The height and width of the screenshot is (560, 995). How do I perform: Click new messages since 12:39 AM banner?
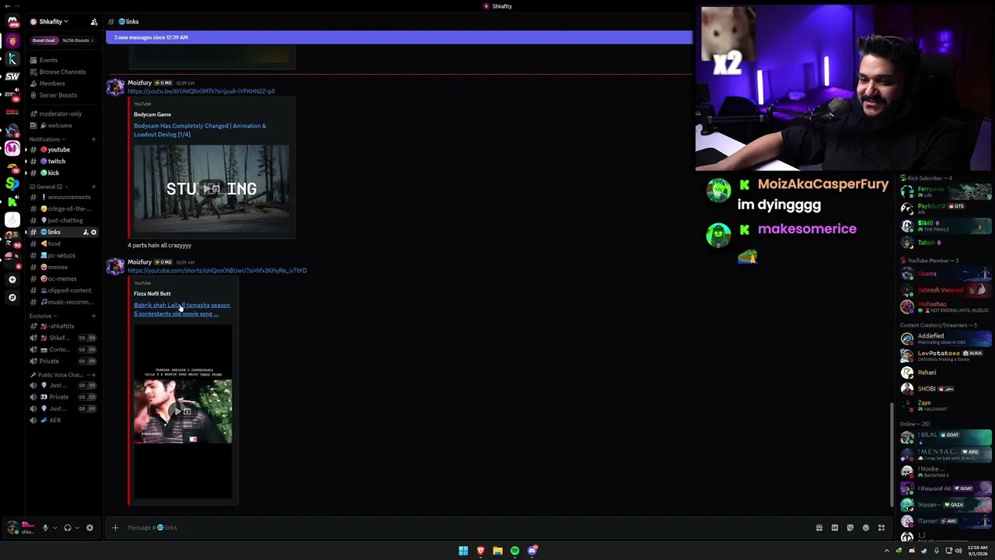[399, 37]
